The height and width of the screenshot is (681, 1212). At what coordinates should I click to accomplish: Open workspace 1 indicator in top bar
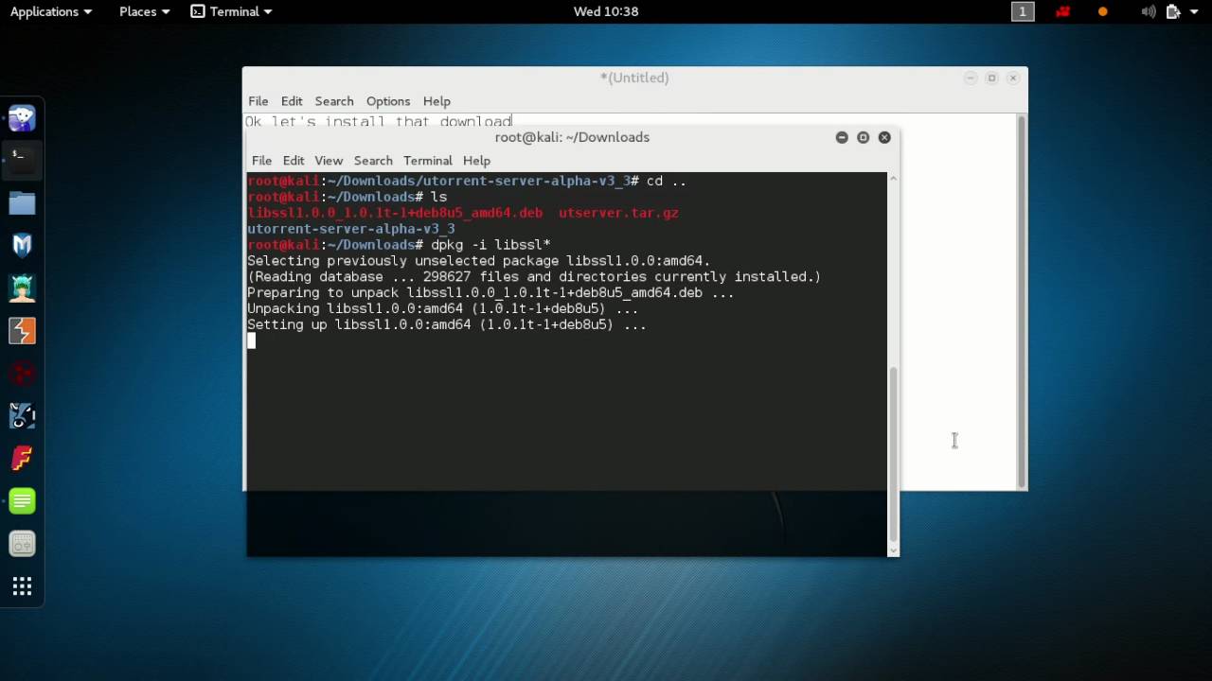point(1023,11)
